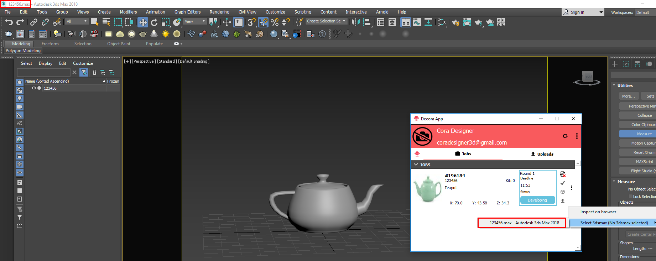Image resolution: width=656 pixels, height=261 pixels.
Task: Click the teapot job thumbnail
Action: [427, 189]
